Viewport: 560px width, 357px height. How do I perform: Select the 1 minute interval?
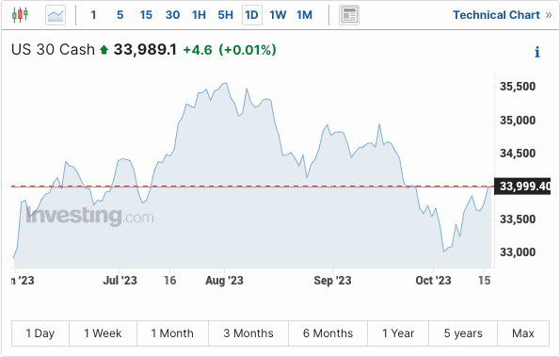pos(93,15)
